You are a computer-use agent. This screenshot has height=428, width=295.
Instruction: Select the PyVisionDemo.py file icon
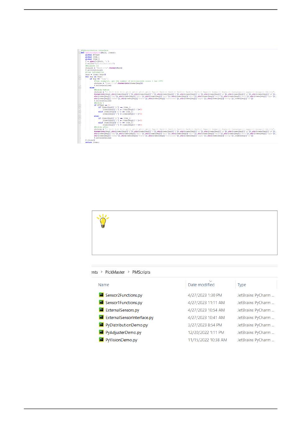[x=101, y=340]
